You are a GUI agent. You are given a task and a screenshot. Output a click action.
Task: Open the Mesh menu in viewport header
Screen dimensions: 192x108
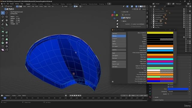[37, 6]
